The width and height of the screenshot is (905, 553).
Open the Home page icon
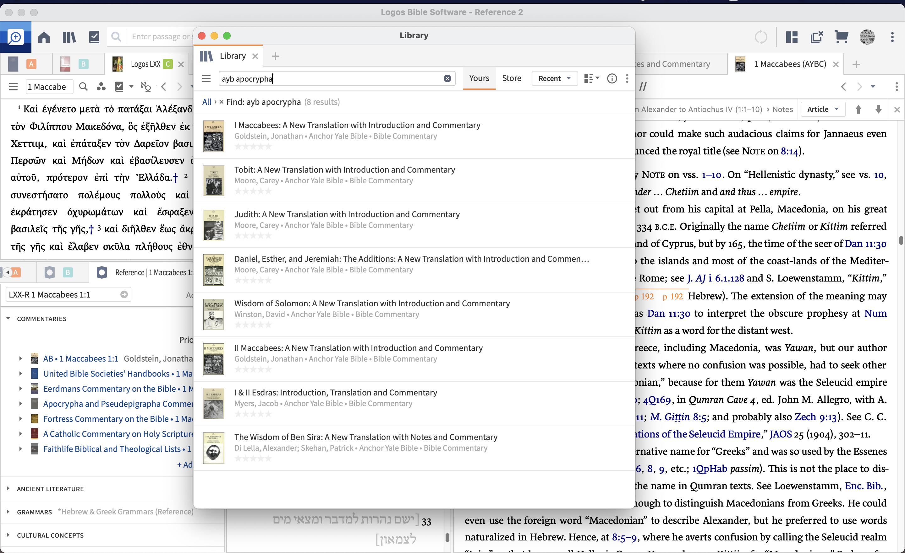44,37
